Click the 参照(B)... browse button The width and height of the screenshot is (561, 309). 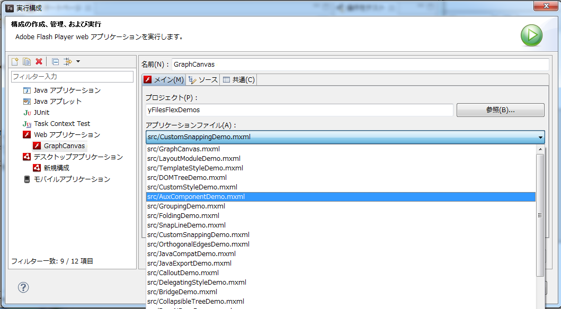tap(500, 110)
